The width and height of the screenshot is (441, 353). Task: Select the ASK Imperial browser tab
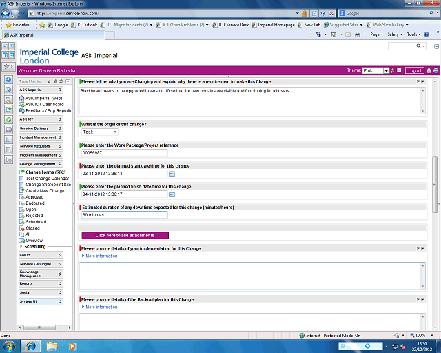19,34
